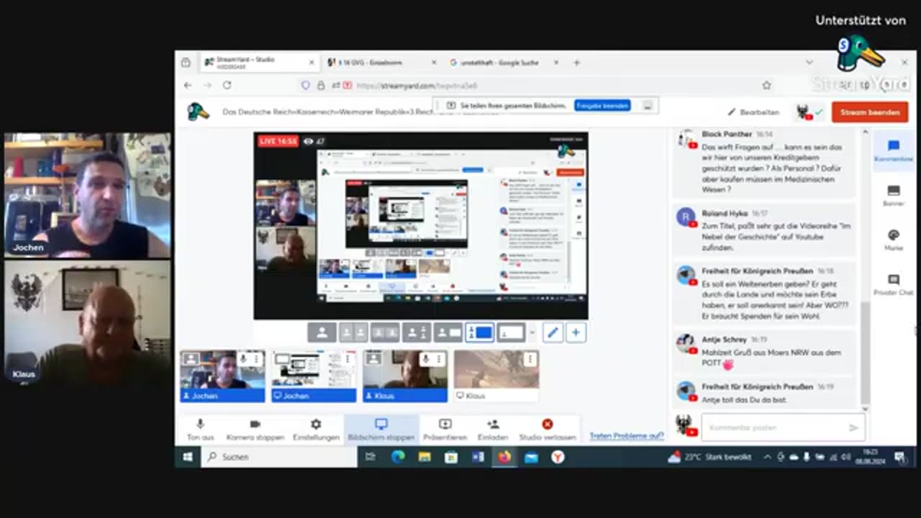Open the Traten Probleme auf? link

[x=626, y=436]
